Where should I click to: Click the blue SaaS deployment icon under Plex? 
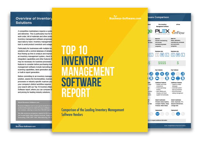(x=157, y=114)
